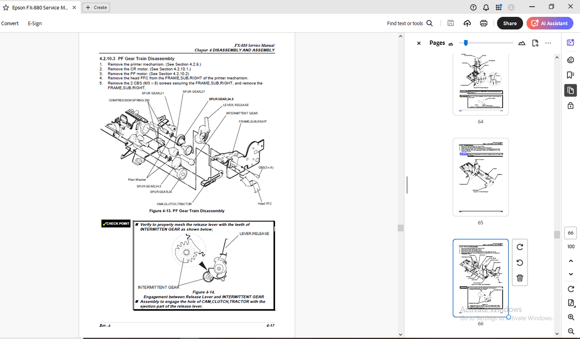Click the document scrollbar thumb

coord(400,228)
